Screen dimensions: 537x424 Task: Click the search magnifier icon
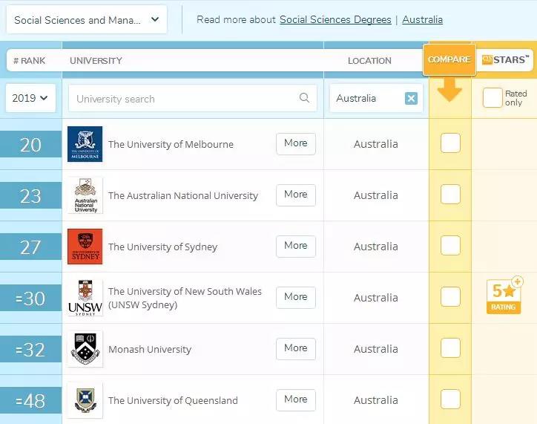tap(304, 98)
